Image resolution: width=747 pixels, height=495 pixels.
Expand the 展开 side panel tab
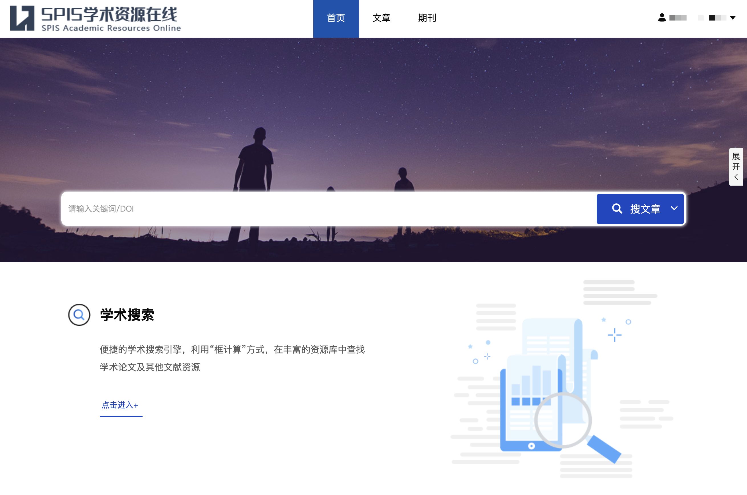pyautogui.click(x=736, y=161)
